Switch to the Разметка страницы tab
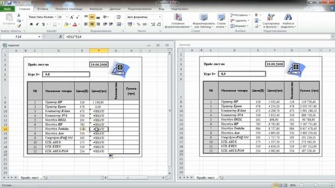 (69, 9)
